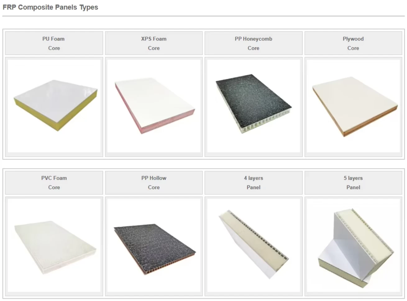The height and width of the screenshot is (301, 407).
Task: Select the 4 layers Panel label
Action: click(x=254, y=183)
